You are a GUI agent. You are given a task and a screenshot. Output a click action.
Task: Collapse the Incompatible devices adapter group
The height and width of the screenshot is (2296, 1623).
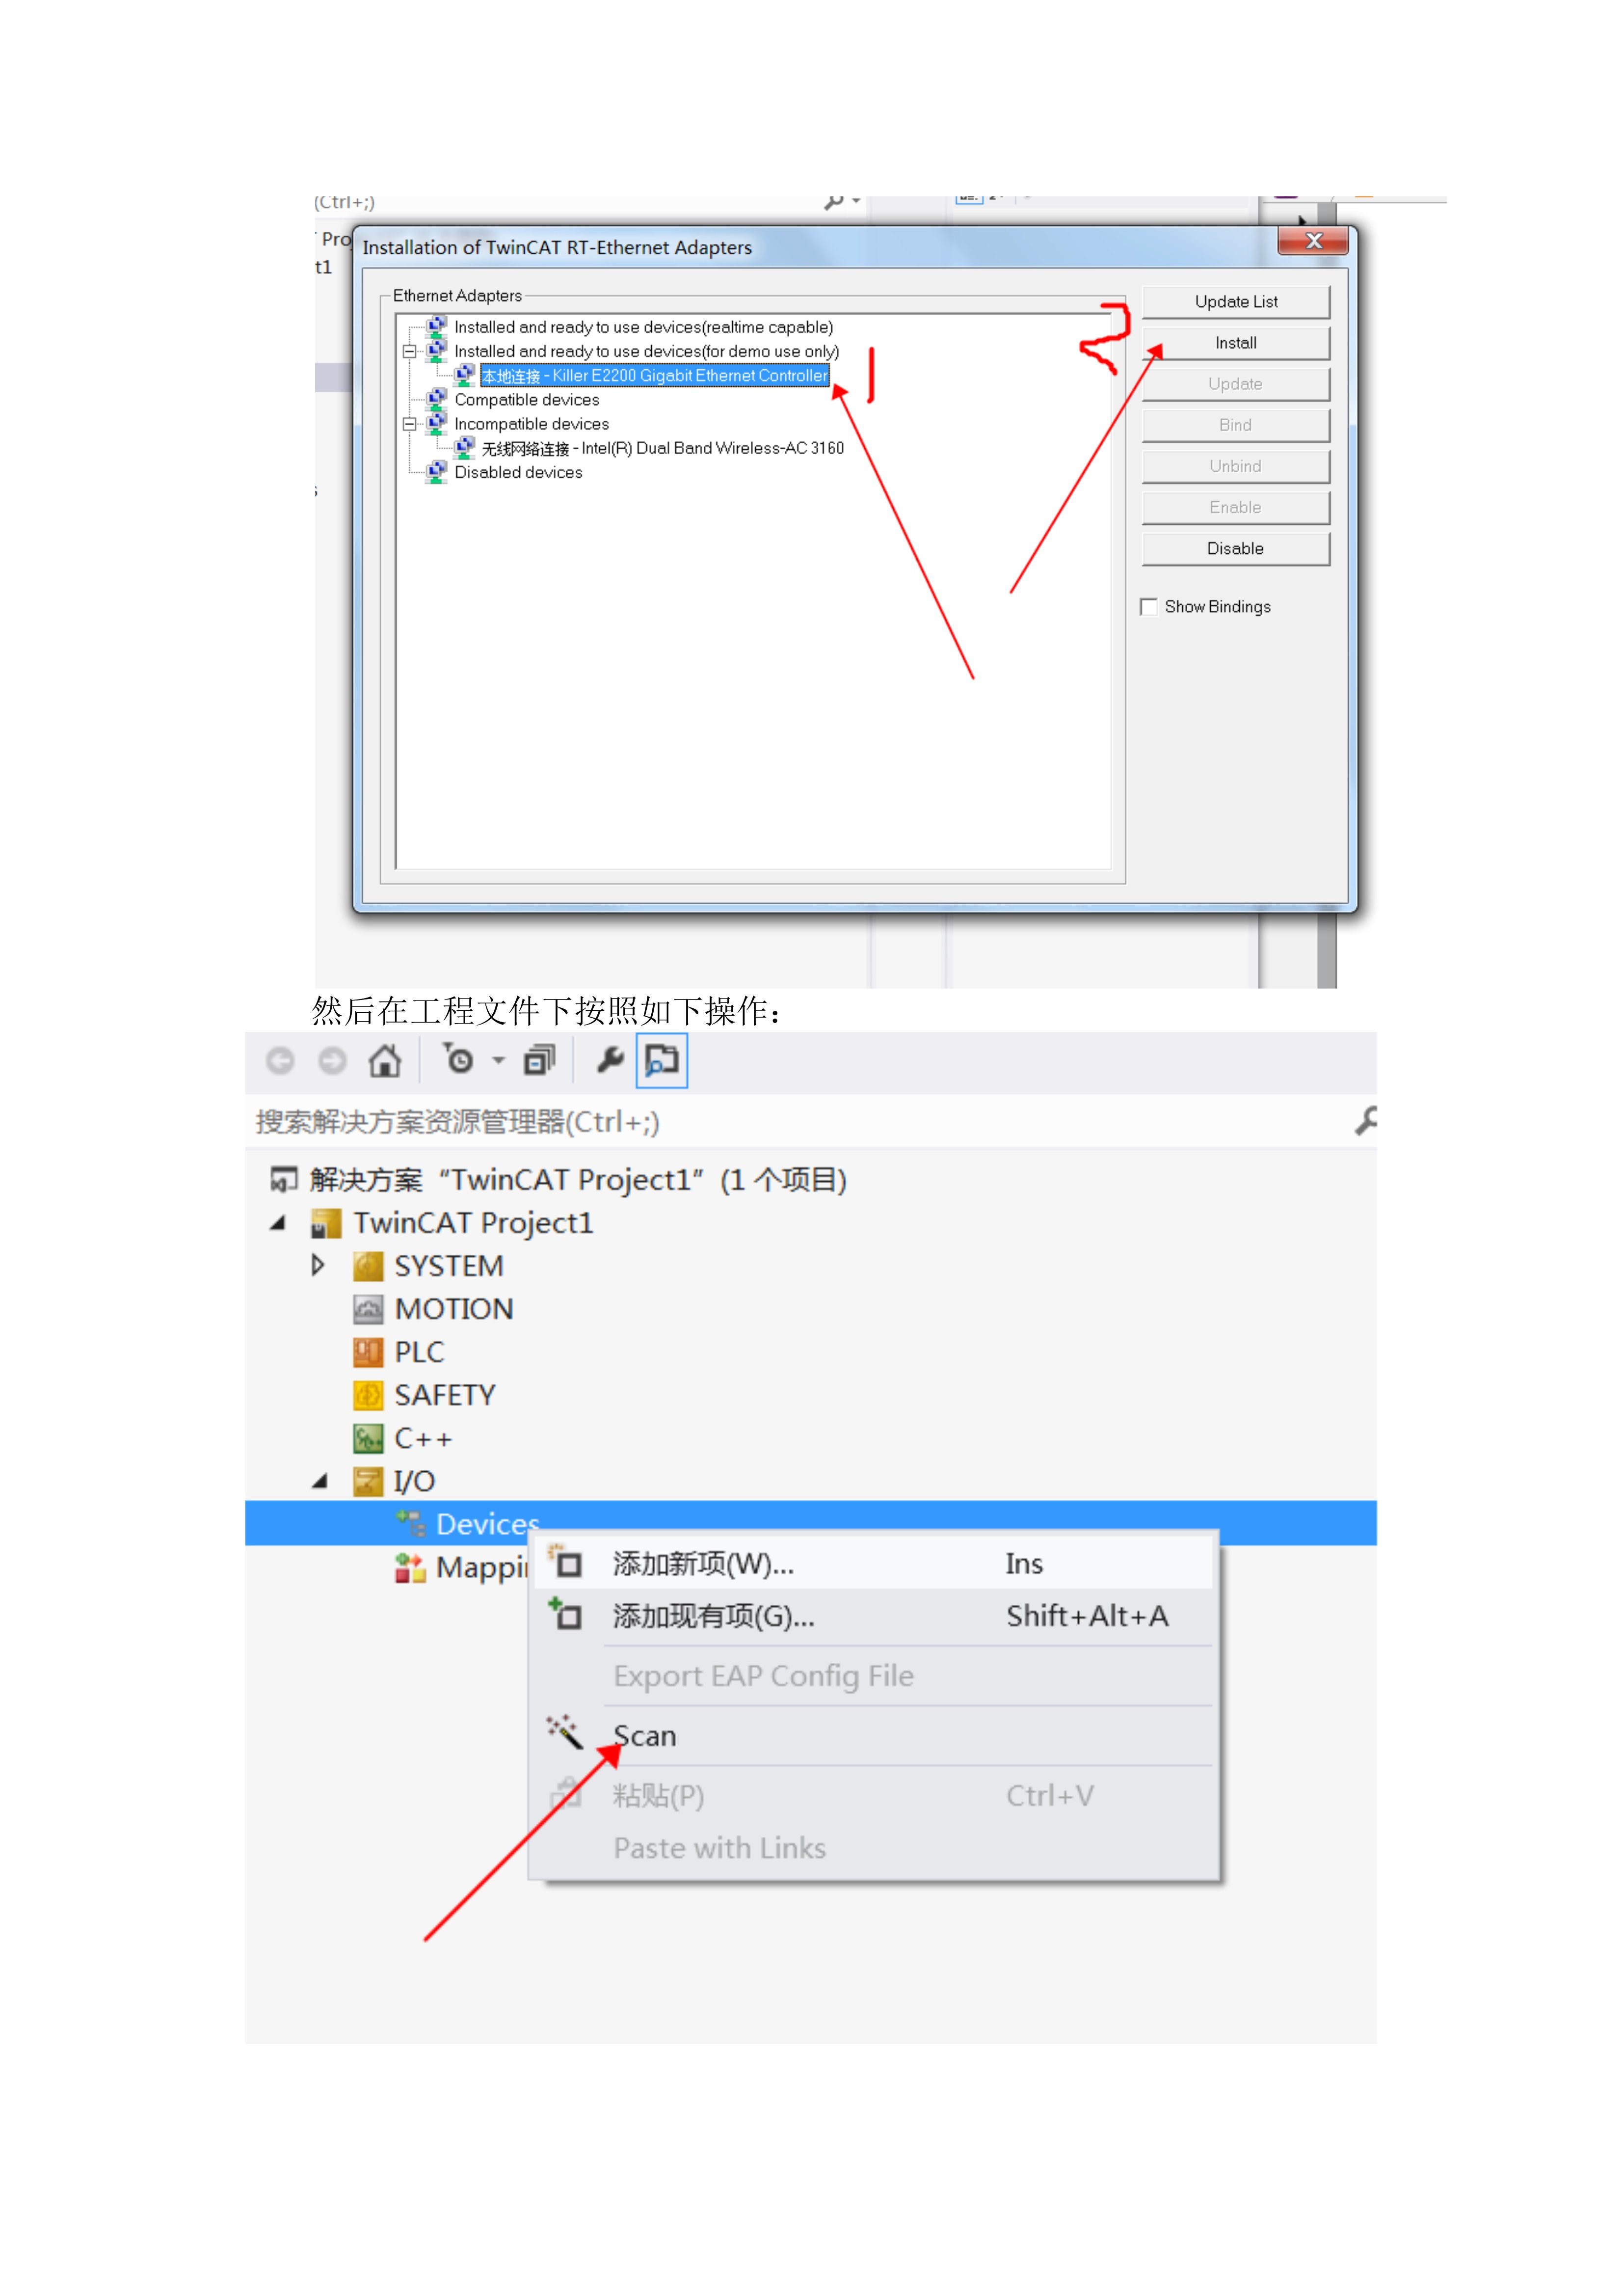pos(409,424)
